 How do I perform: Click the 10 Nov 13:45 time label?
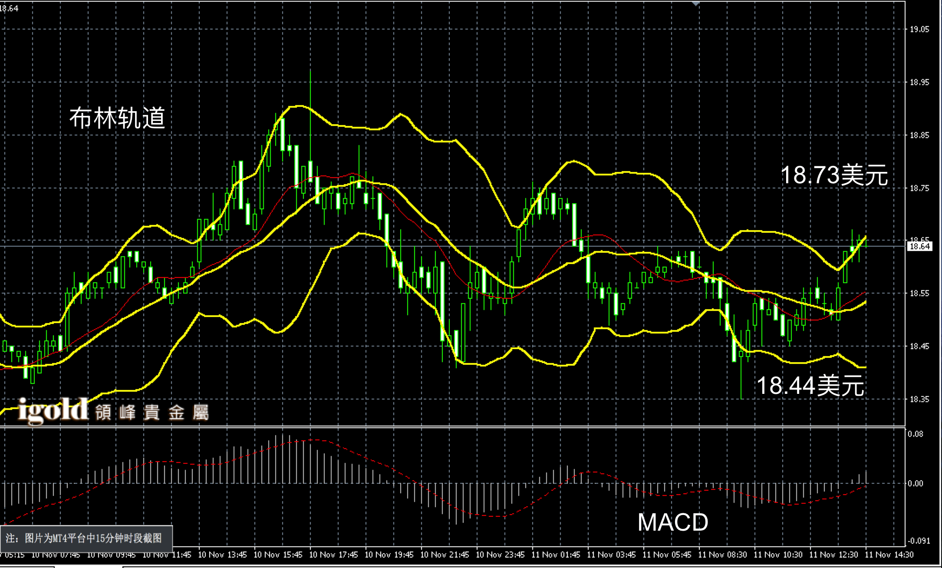coord(222,555)
